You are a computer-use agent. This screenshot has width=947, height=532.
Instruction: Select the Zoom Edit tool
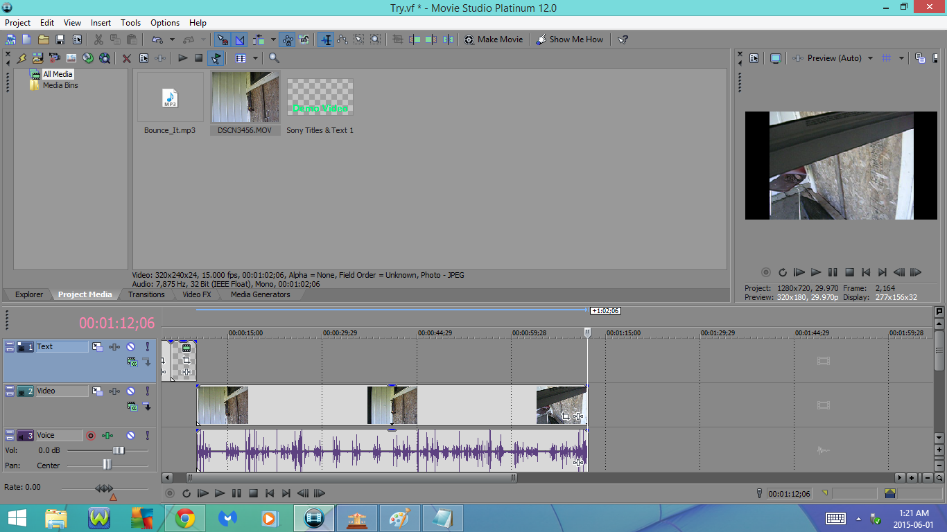(376, 39)
